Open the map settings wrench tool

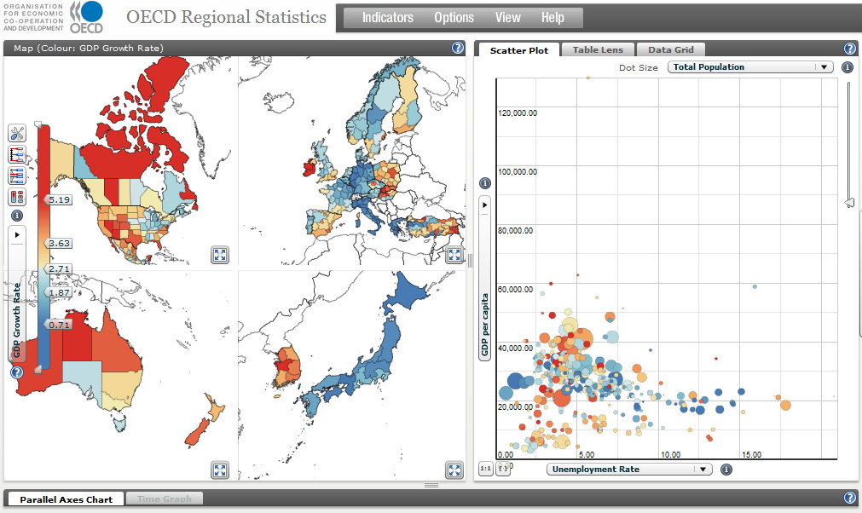(x=17, y=134)
